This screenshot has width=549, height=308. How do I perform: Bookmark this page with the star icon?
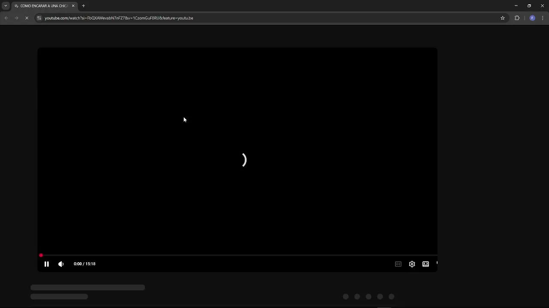pyautogui.click(x=503, y=18)
